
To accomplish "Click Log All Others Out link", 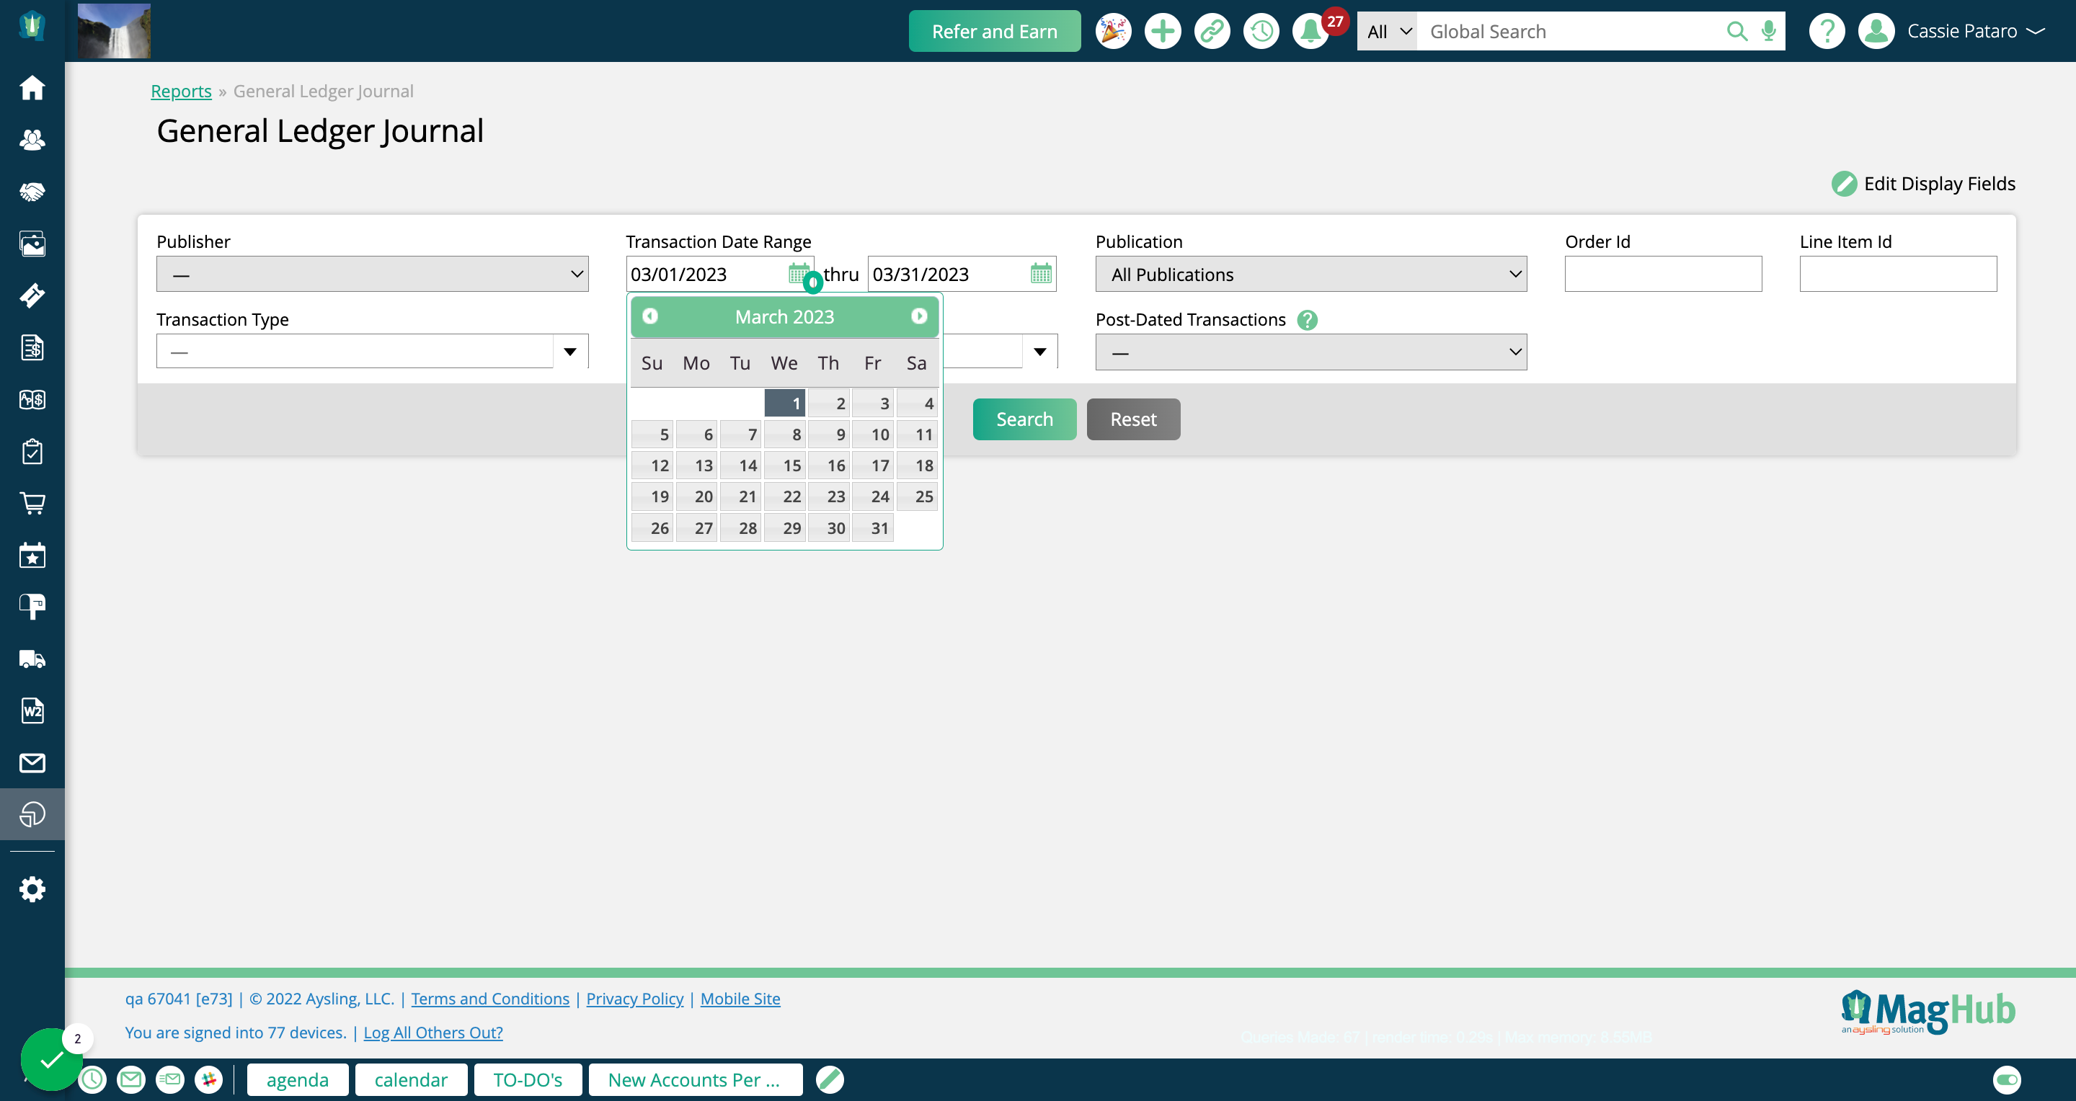I will coord(432,1033).
